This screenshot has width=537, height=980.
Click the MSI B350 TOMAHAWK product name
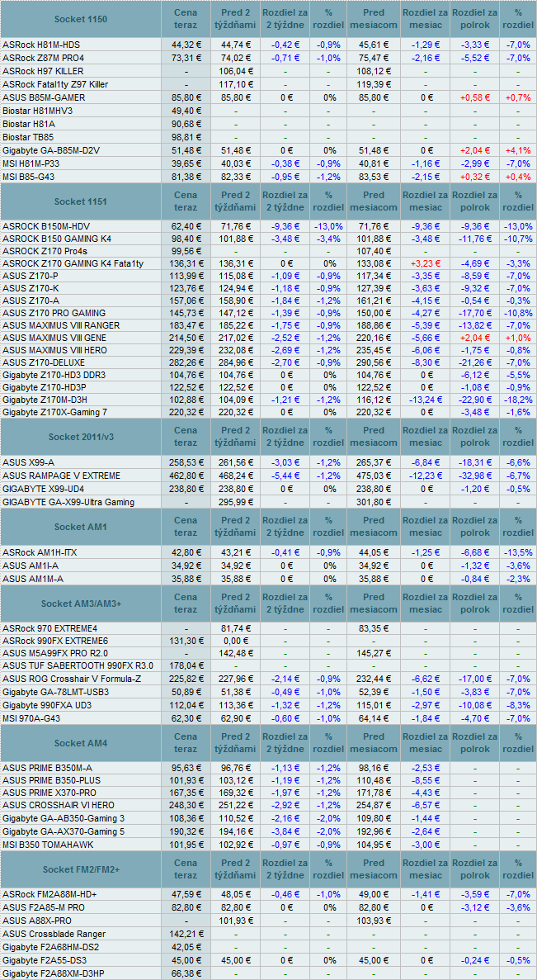coord(47,845)
